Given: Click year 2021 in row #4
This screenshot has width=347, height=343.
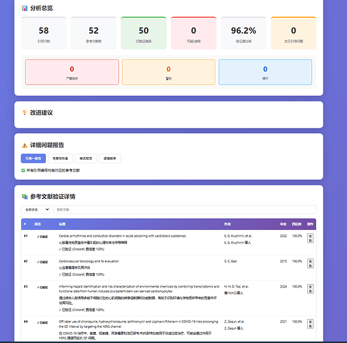Looking at the screenshot, I should coord(283,322).
